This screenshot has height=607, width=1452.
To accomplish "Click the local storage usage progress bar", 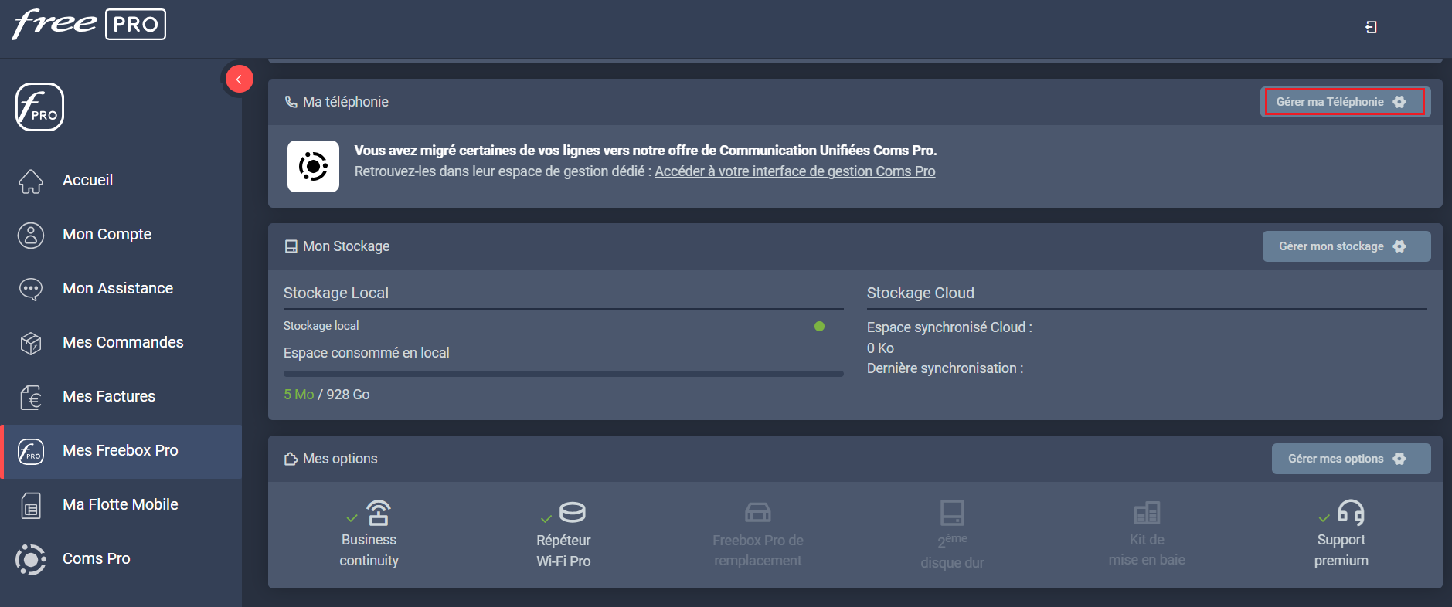I will coord(563,374).
